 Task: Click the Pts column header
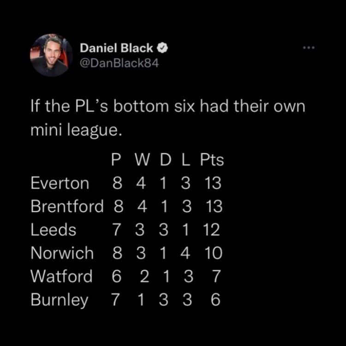pyautogui.click(x=212, y=161)
